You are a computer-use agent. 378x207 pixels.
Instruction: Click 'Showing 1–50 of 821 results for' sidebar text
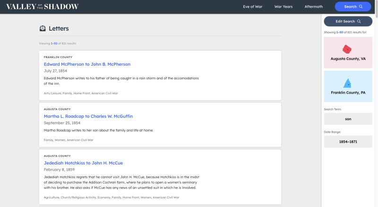click(x=345, y=32)
